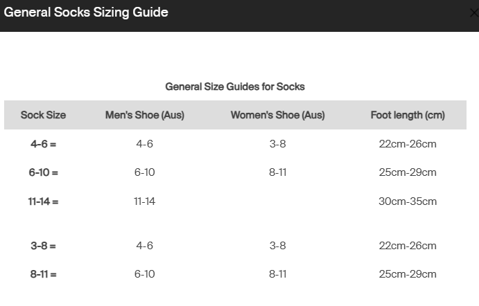Image resolution: width=479 pixels, height=306 pixels.
Task: Click 25cm-29cm in the 6-10 row
Action: (408, 172)
